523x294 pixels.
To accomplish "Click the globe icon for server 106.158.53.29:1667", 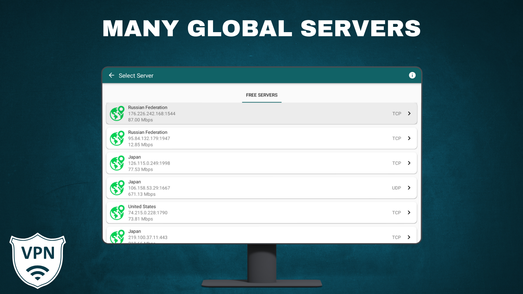I will pos(117,188).
